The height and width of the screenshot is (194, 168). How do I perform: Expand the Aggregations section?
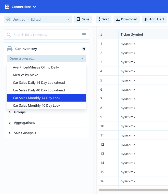pos(46,123)
